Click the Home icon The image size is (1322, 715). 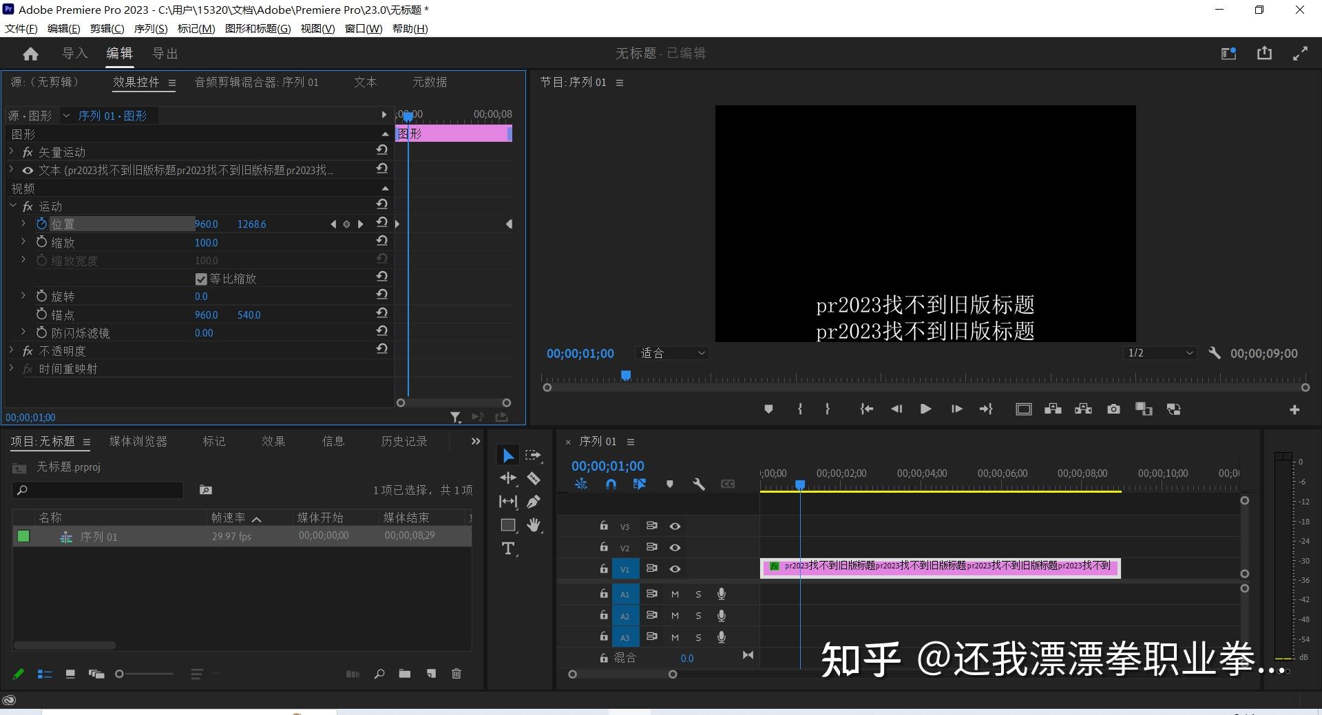(30, 54)
